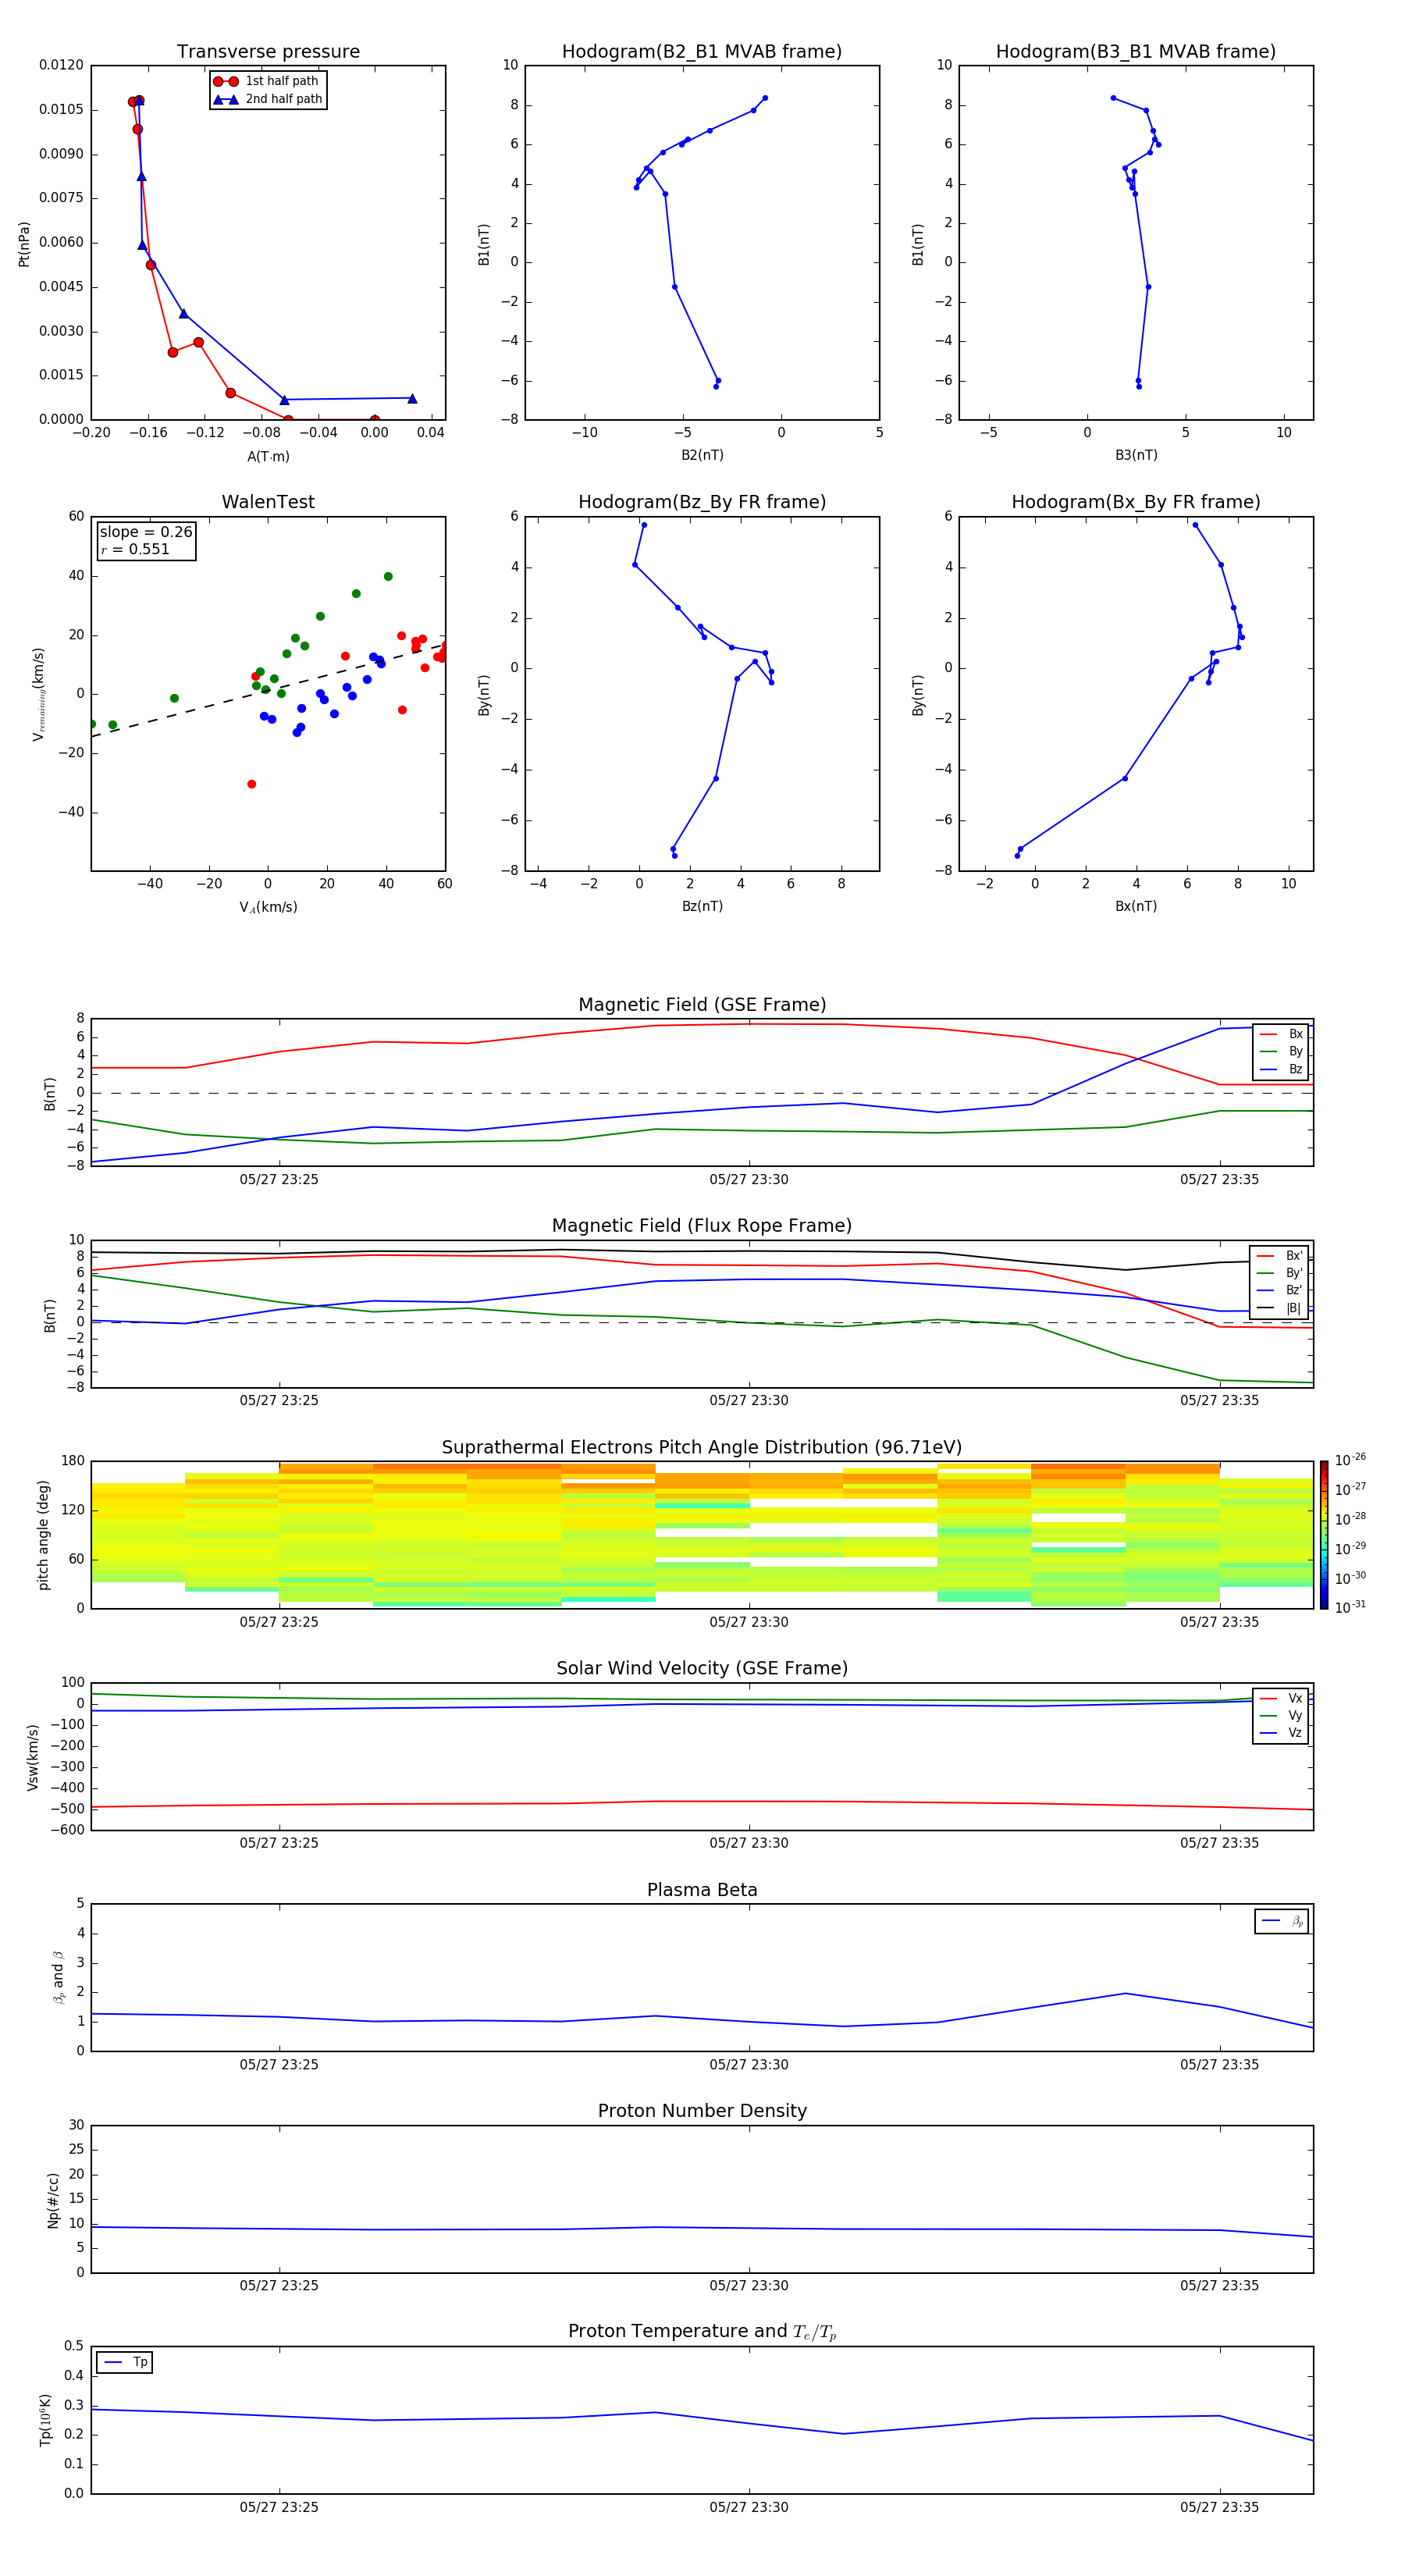Screen dimensions: 1405x2576
Task: Click the 'Transverse pressure' plot title
Action: point(268,52)
